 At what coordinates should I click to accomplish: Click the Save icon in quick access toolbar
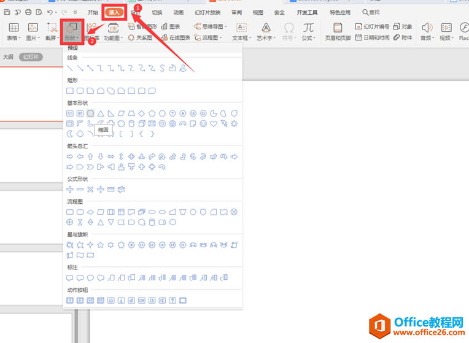[7, 12]
